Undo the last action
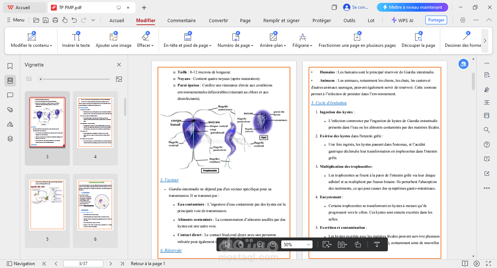The width and height of the screenshot is (497, 268). tap(74, 20)
